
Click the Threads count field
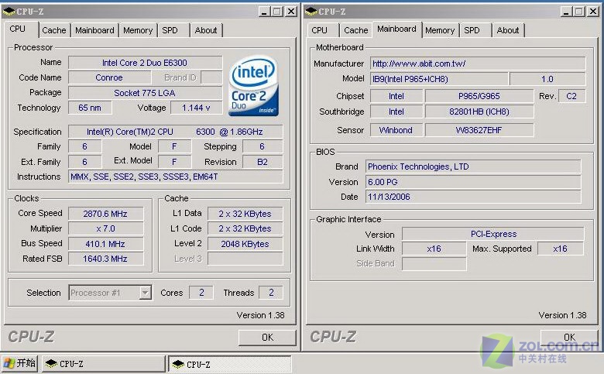[x=271, y=293]
